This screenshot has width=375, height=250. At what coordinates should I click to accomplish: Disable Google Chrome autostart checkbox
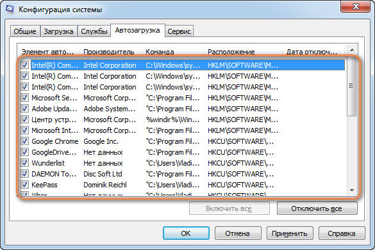[x=24, y=141]
